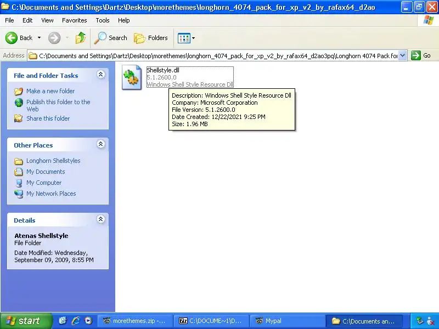The image size is (439, 329).
Task: Click the C:\Documents an... taskbar button
Action: pyautogui.click(x=363, y=321)
